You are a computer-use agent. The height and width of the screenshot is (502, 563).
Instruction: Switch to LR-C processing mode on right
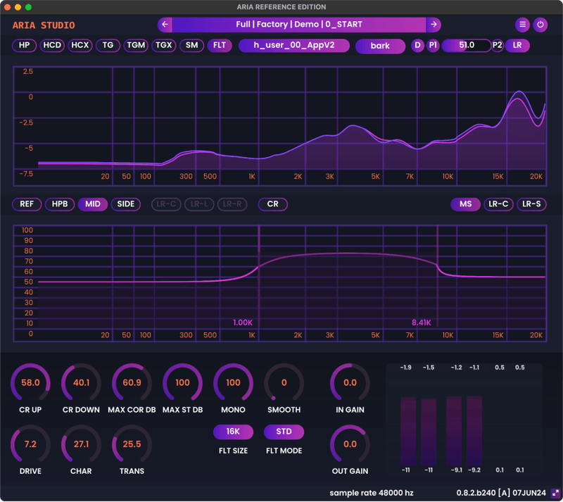tap(498, 204)
